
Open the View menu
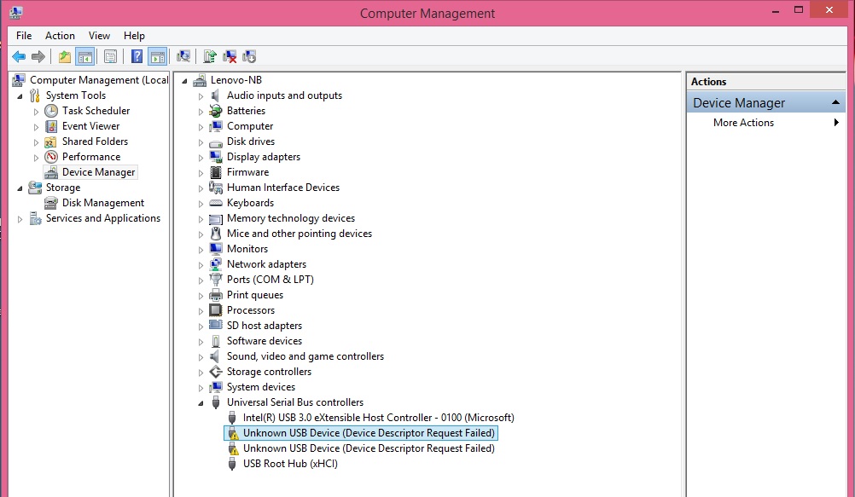(x=99, y=36)
